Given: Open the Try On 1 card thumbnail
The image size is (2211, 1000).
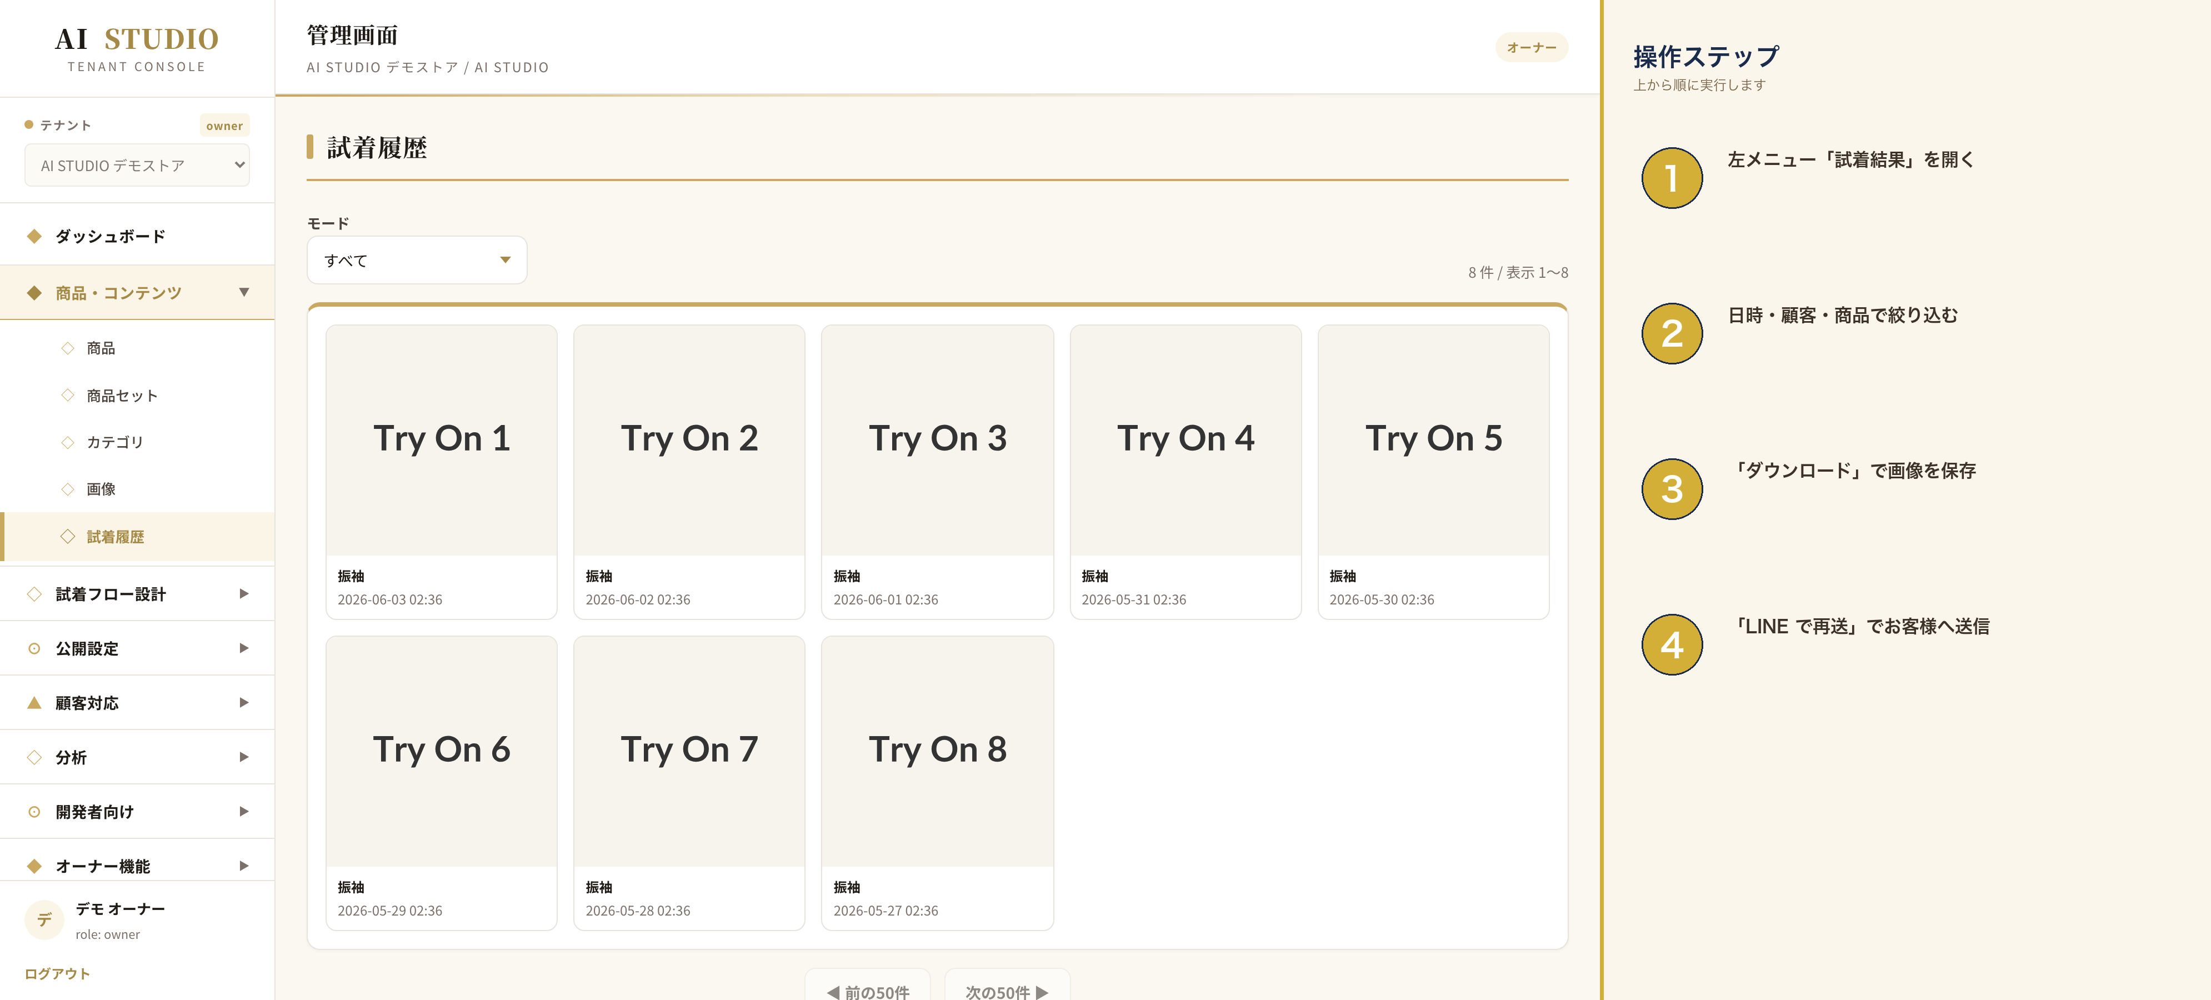Looking at the screenshot, I should point(441,439).
